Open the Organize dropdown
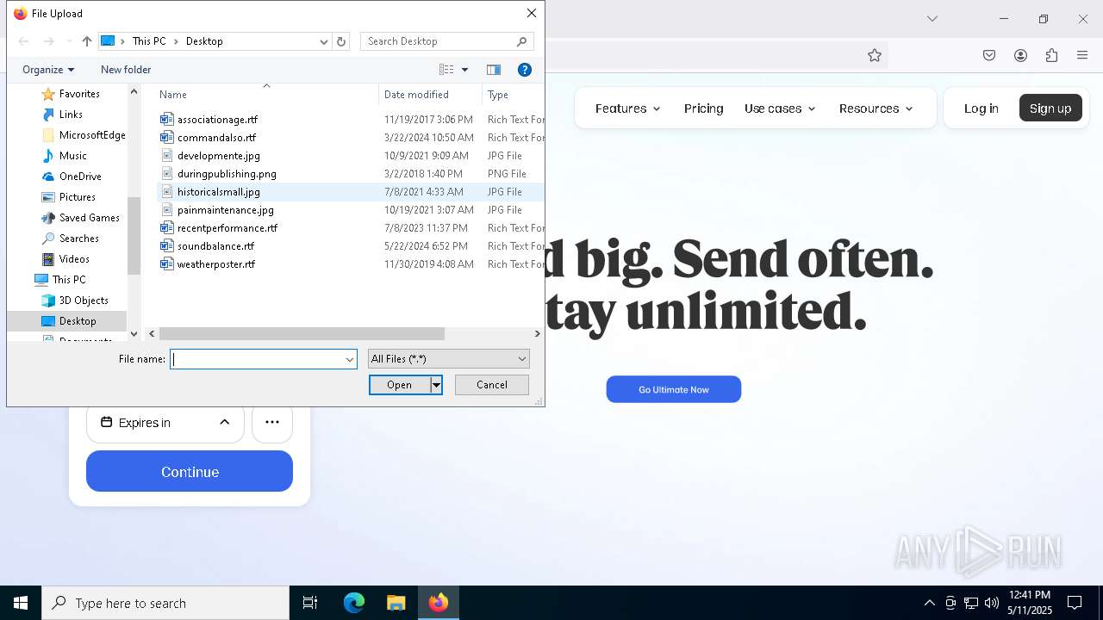This screenshot has height=620, width=1103. (48, 70)
